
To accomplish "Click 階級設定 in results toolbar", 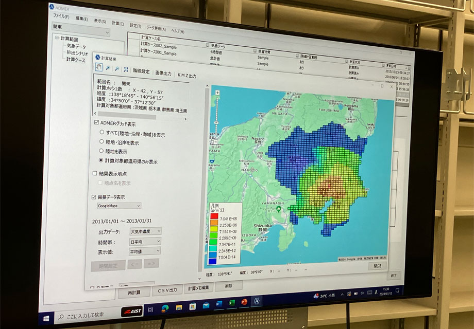I will tap(141, 71).
